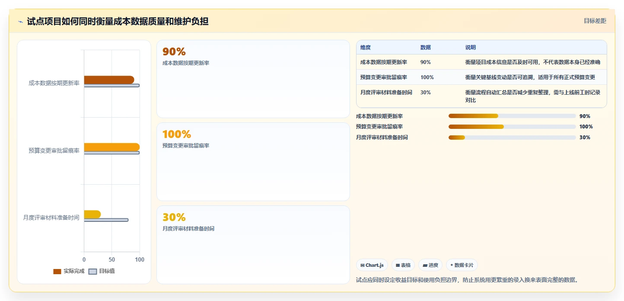Click the yellow 月度评审材料准备时间 actual bar in chart
Screen dimensions: 624x301
tap(92, 215)
